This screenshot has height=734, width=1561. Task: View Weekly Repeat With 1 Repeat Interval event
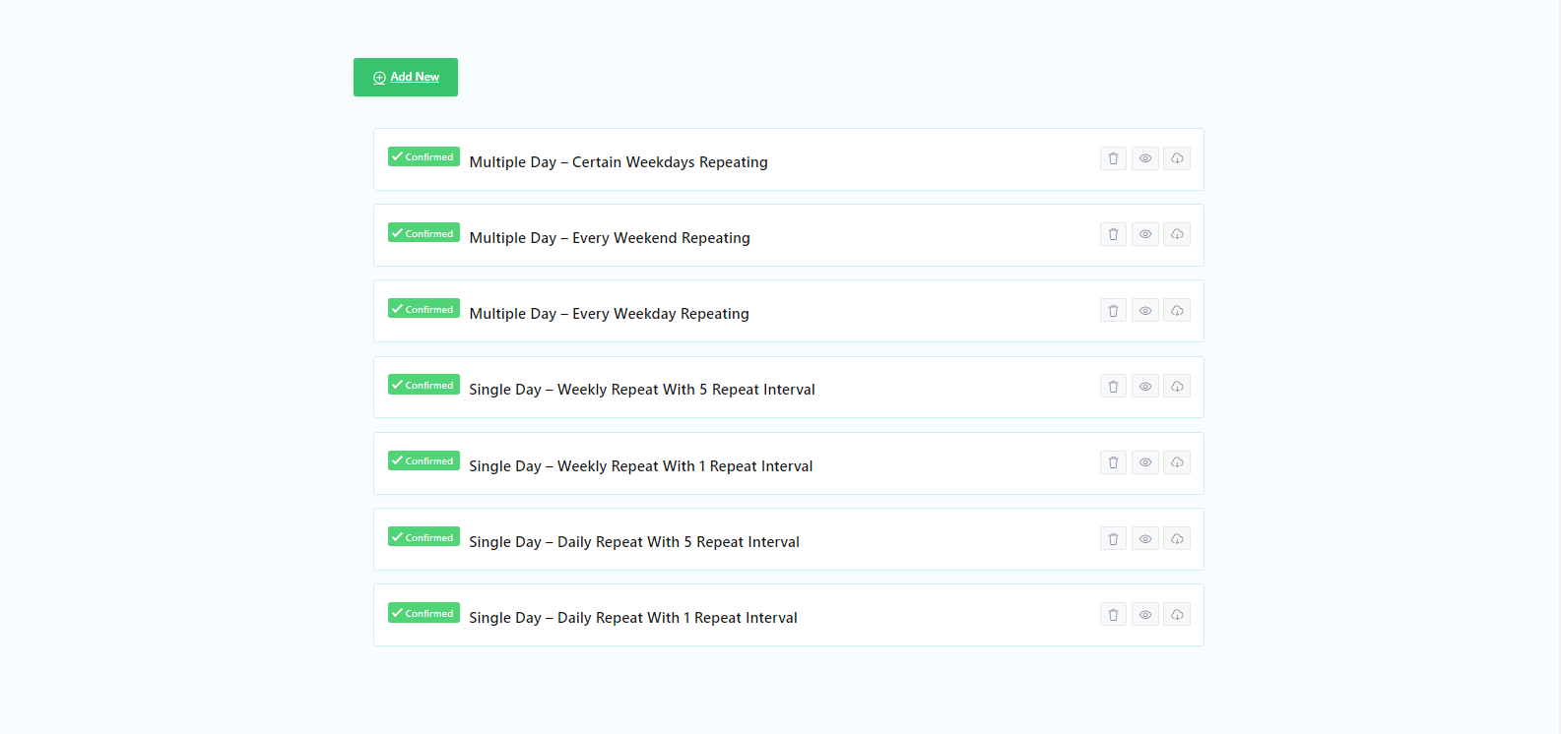coord(1144,462)
